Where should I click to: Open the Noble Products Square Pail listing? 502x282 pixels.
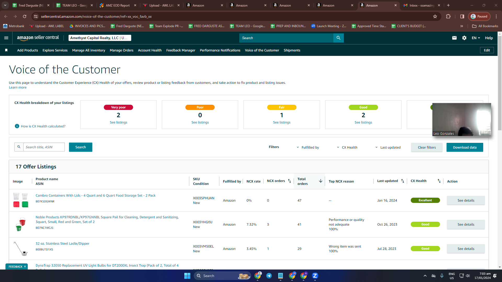click(107, 219)
